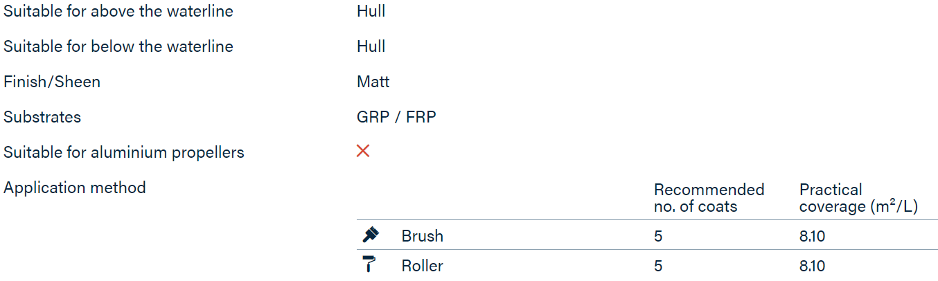Click the paint brush icon
The width and height of the screenshot is (938, 281).
tap(371, 235)
